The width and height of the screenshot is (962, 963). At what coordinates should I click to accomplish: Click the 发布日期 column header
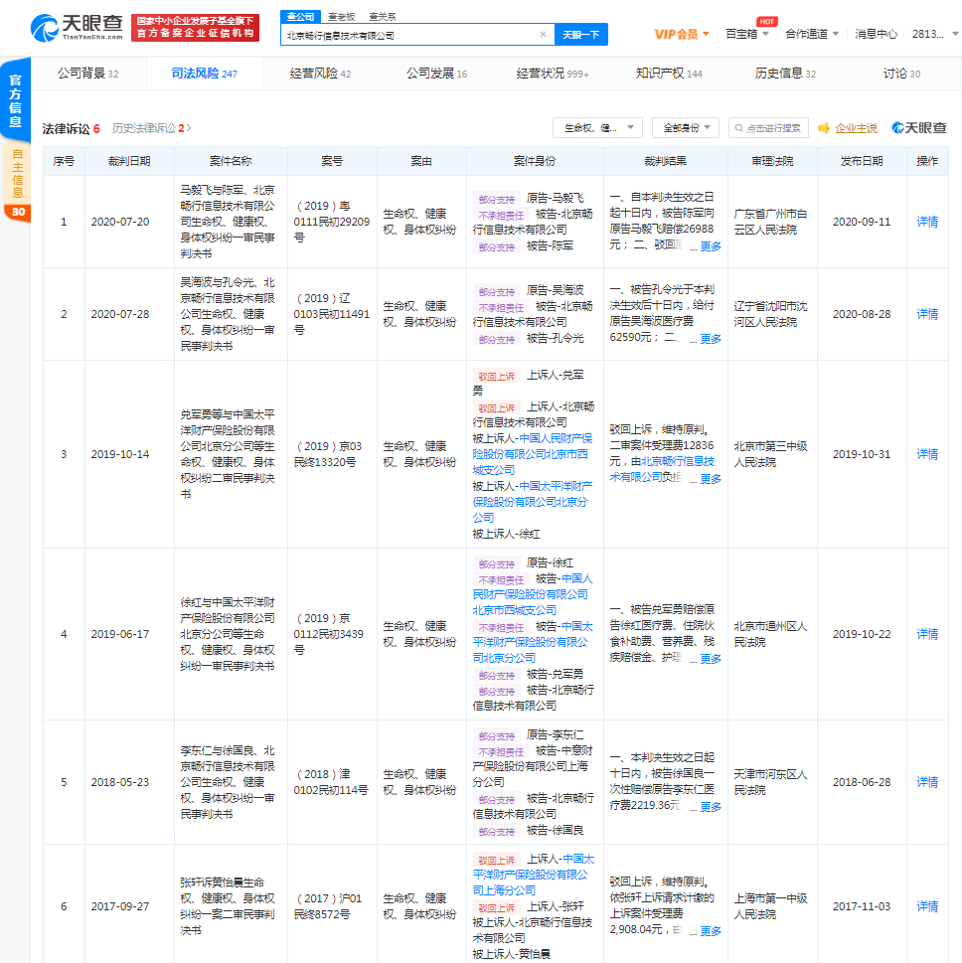[x=862, y=161]
